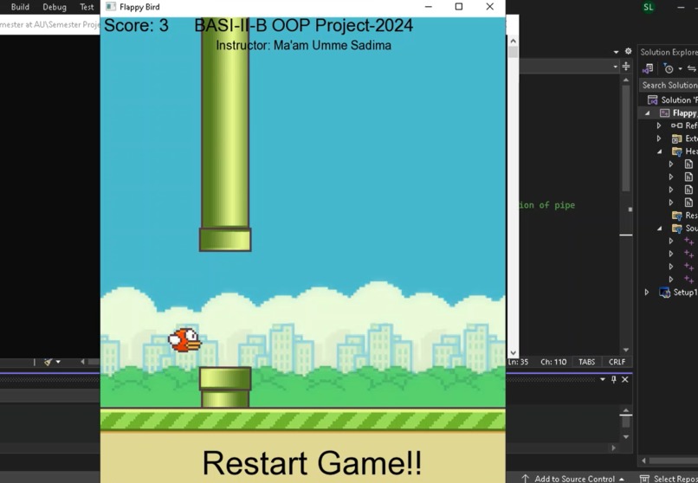Click the Search Solution Explorer input field
Viewport: 698px width, 483px height.
coord(669,85)
